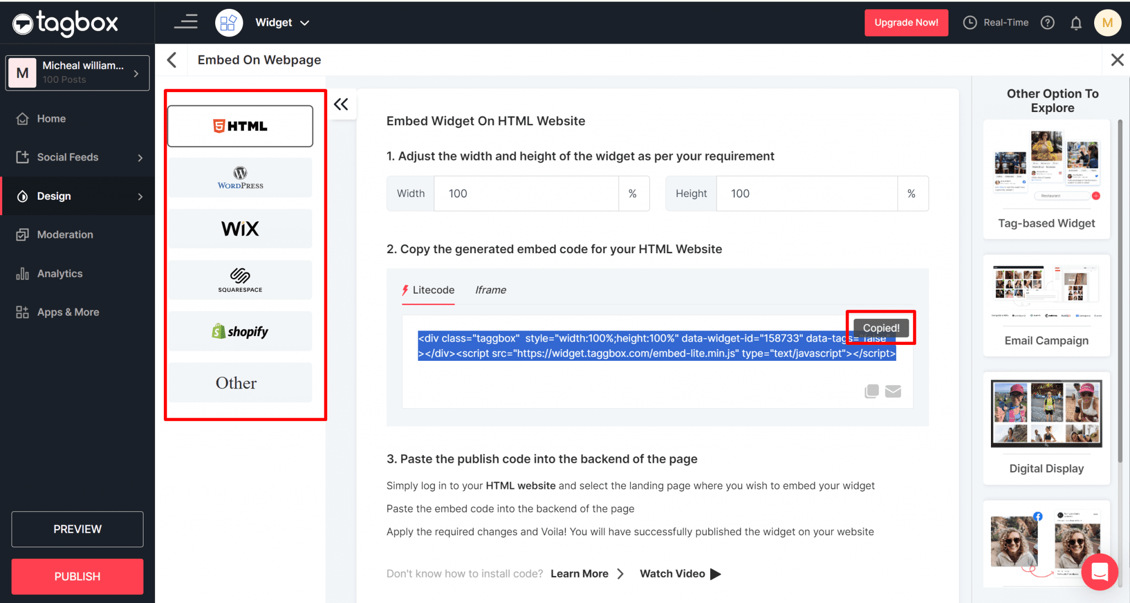Open Apps & More from sidebar
The height and width of the screenshot is (603, 1130).
pos(67,312)
